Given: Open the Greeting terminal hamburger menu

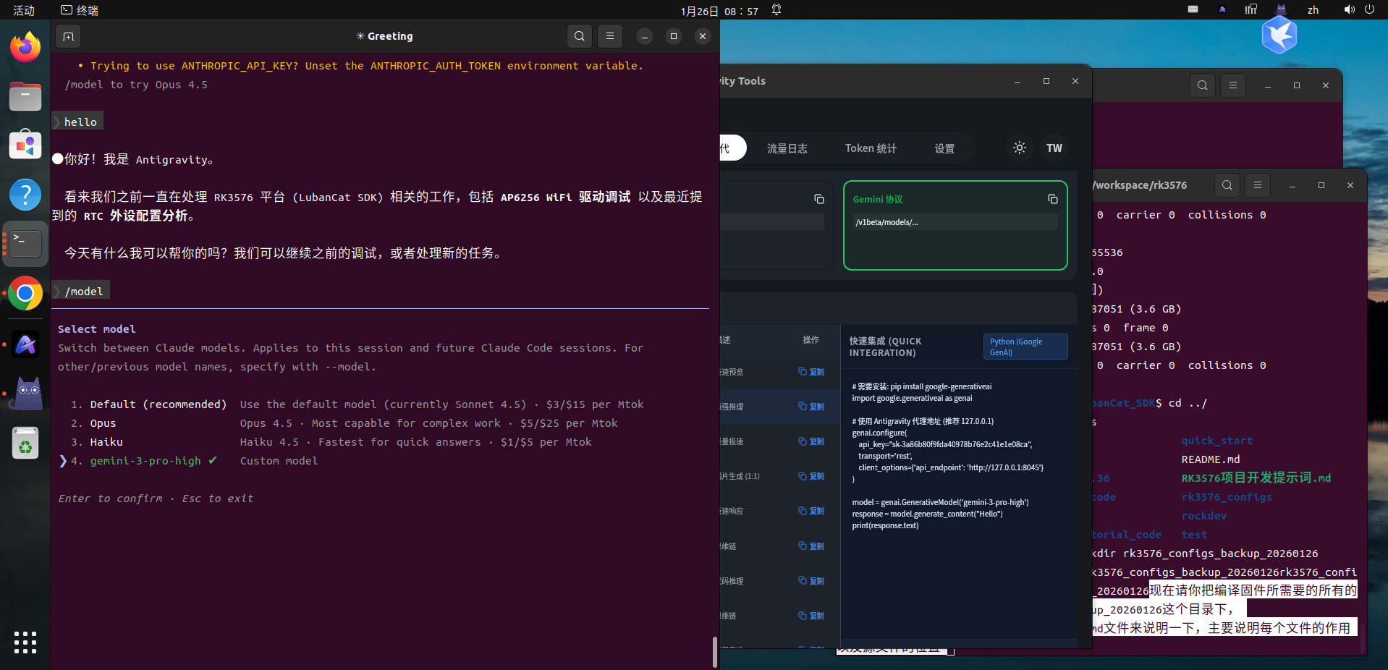Looking at the screenshot, I should pos(610,36).
